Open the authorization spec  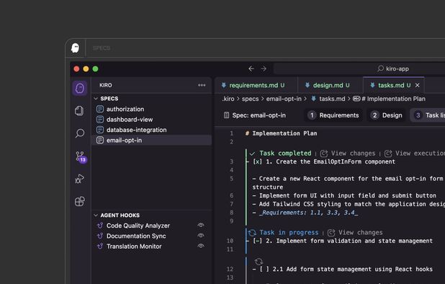tap(152, 109)
